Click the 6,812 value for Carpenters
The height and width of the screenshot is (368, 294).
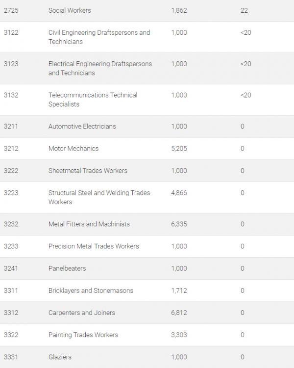[x=179, y=313]
